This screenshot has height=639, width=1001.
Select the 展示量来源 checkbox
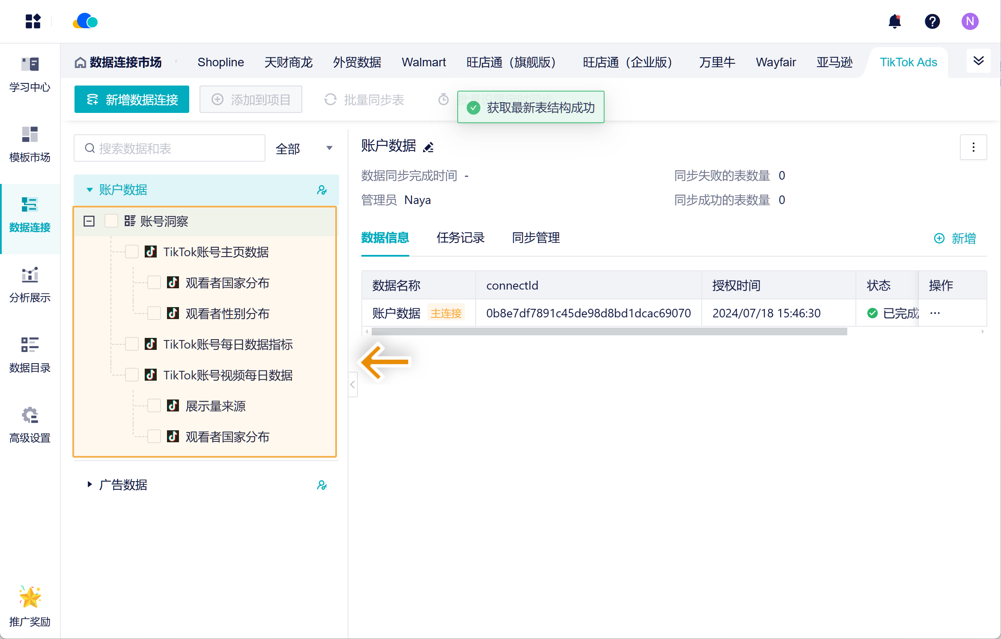coord(154,406)
